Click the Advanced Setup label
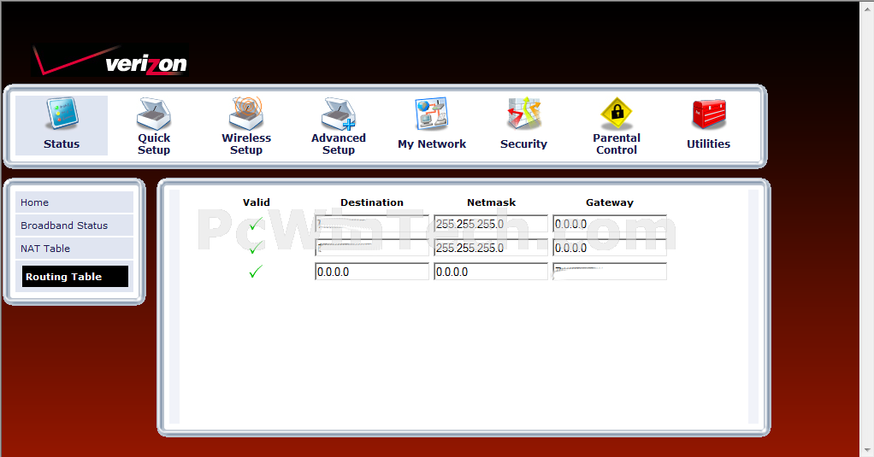 click(339, 144)
